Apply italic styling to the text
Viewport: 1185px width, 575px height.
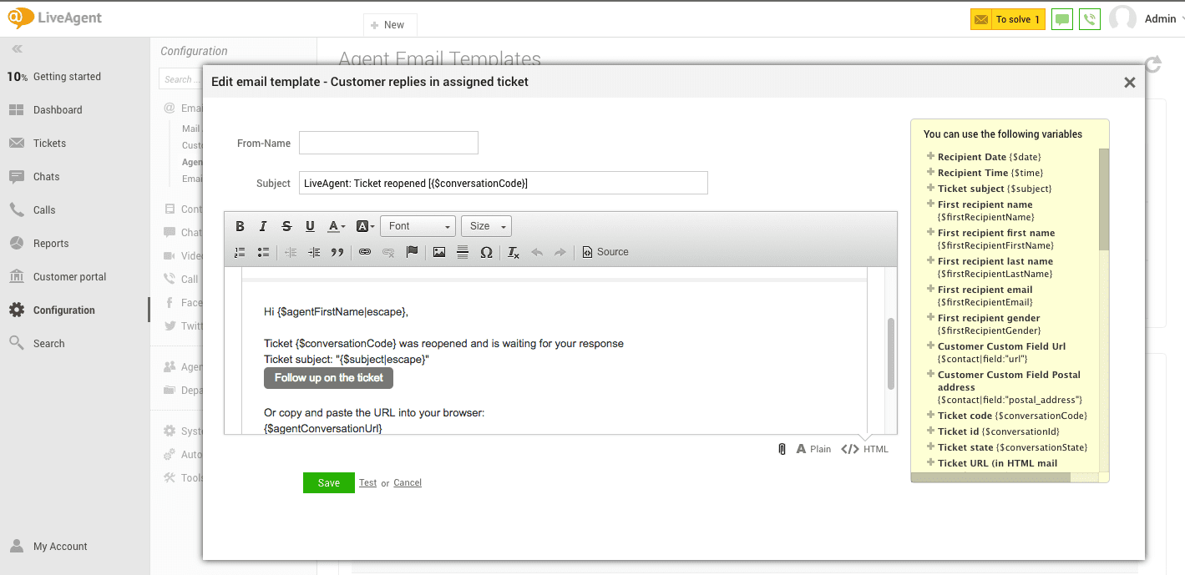point(263,225)
